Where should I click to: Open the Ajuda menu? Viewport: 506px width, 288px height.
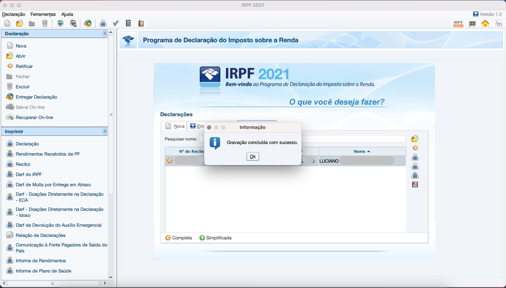point(67,14)
